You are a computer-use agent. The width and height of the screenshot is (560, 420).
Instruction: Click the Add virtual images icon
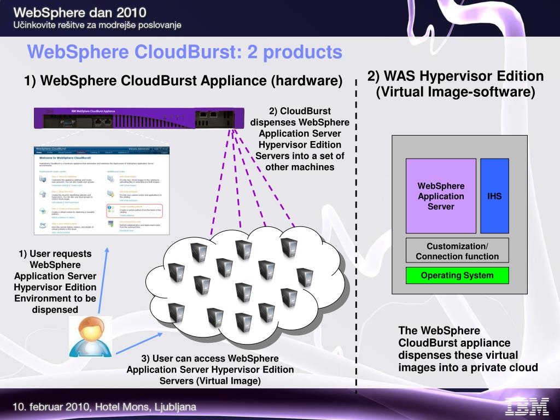coord(110,179)
